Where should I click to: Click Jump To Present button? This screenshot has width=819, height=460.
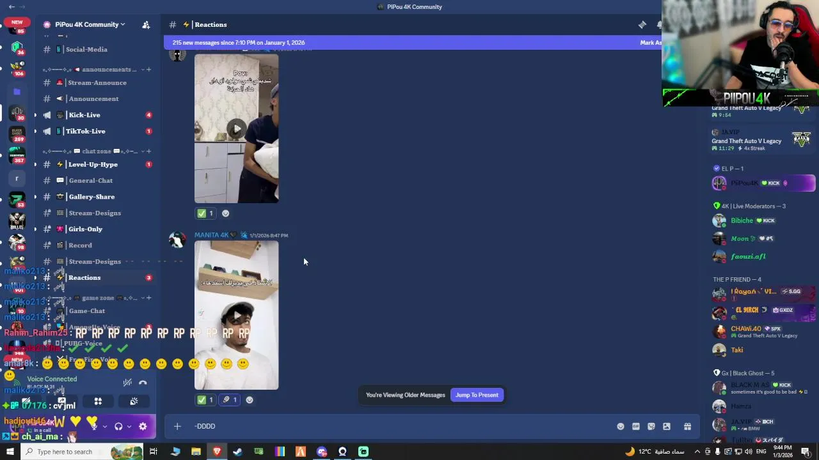pos(477,395)
